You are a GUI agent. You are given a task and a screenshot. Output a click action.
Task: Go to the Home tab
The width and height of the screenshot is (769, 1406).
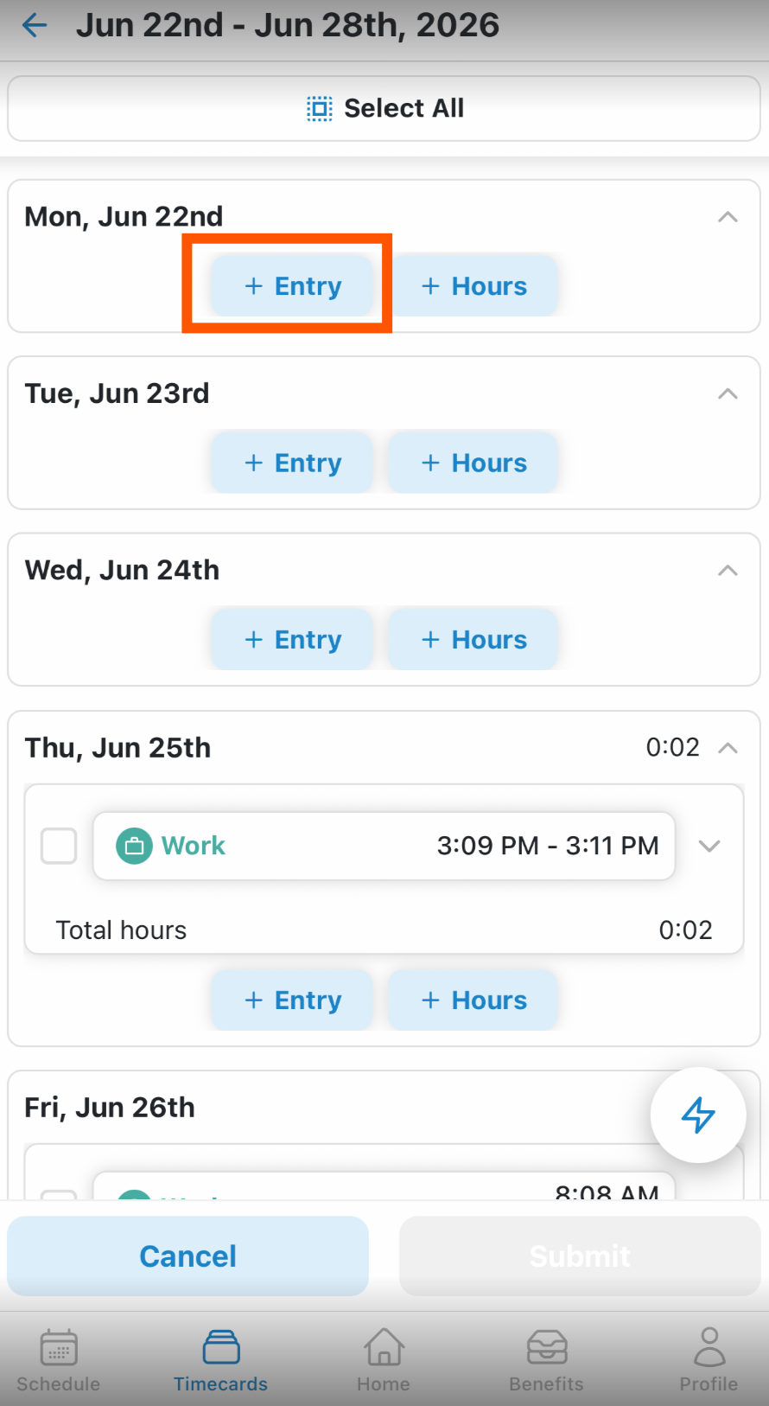coord(384,1360)
